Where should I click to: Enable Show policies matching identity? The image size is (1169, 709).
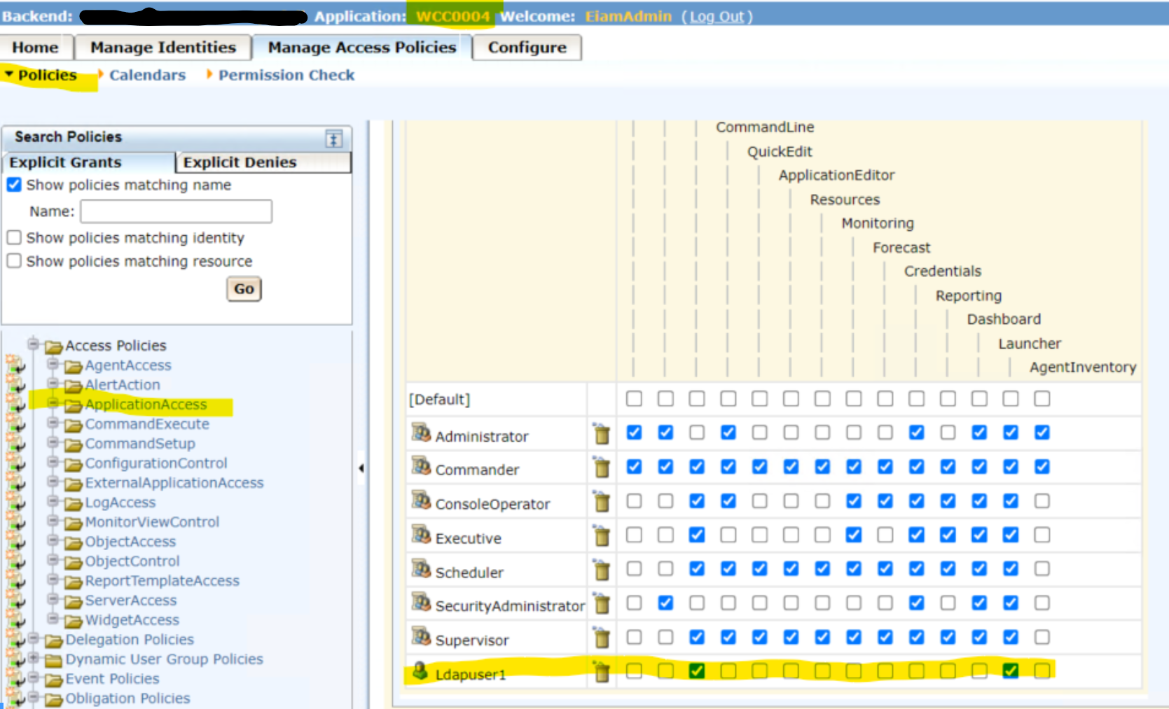pos(14,238)
